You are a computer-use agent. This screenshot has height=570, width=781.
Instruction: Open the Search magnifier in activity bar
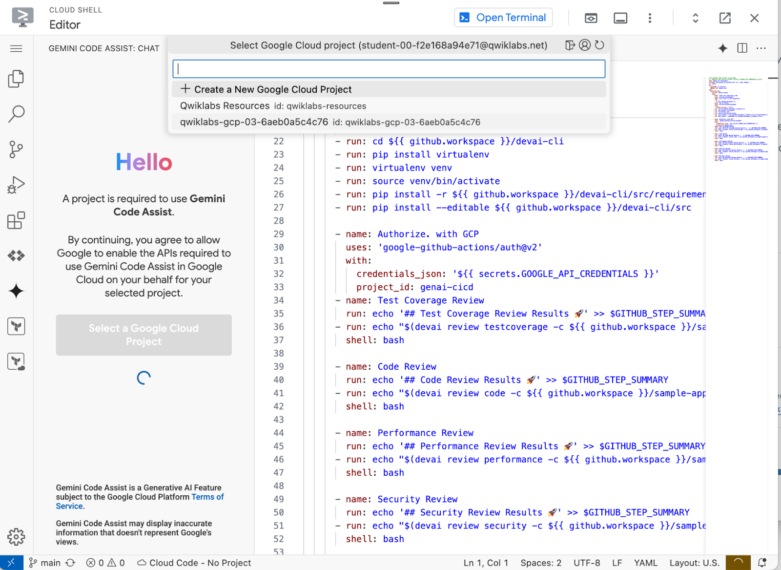(x=16, y=114)
